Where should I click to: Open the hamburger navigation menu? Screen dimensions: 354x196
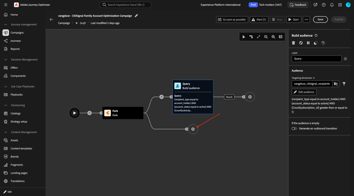pyautogui.click(x=6, y=5)
